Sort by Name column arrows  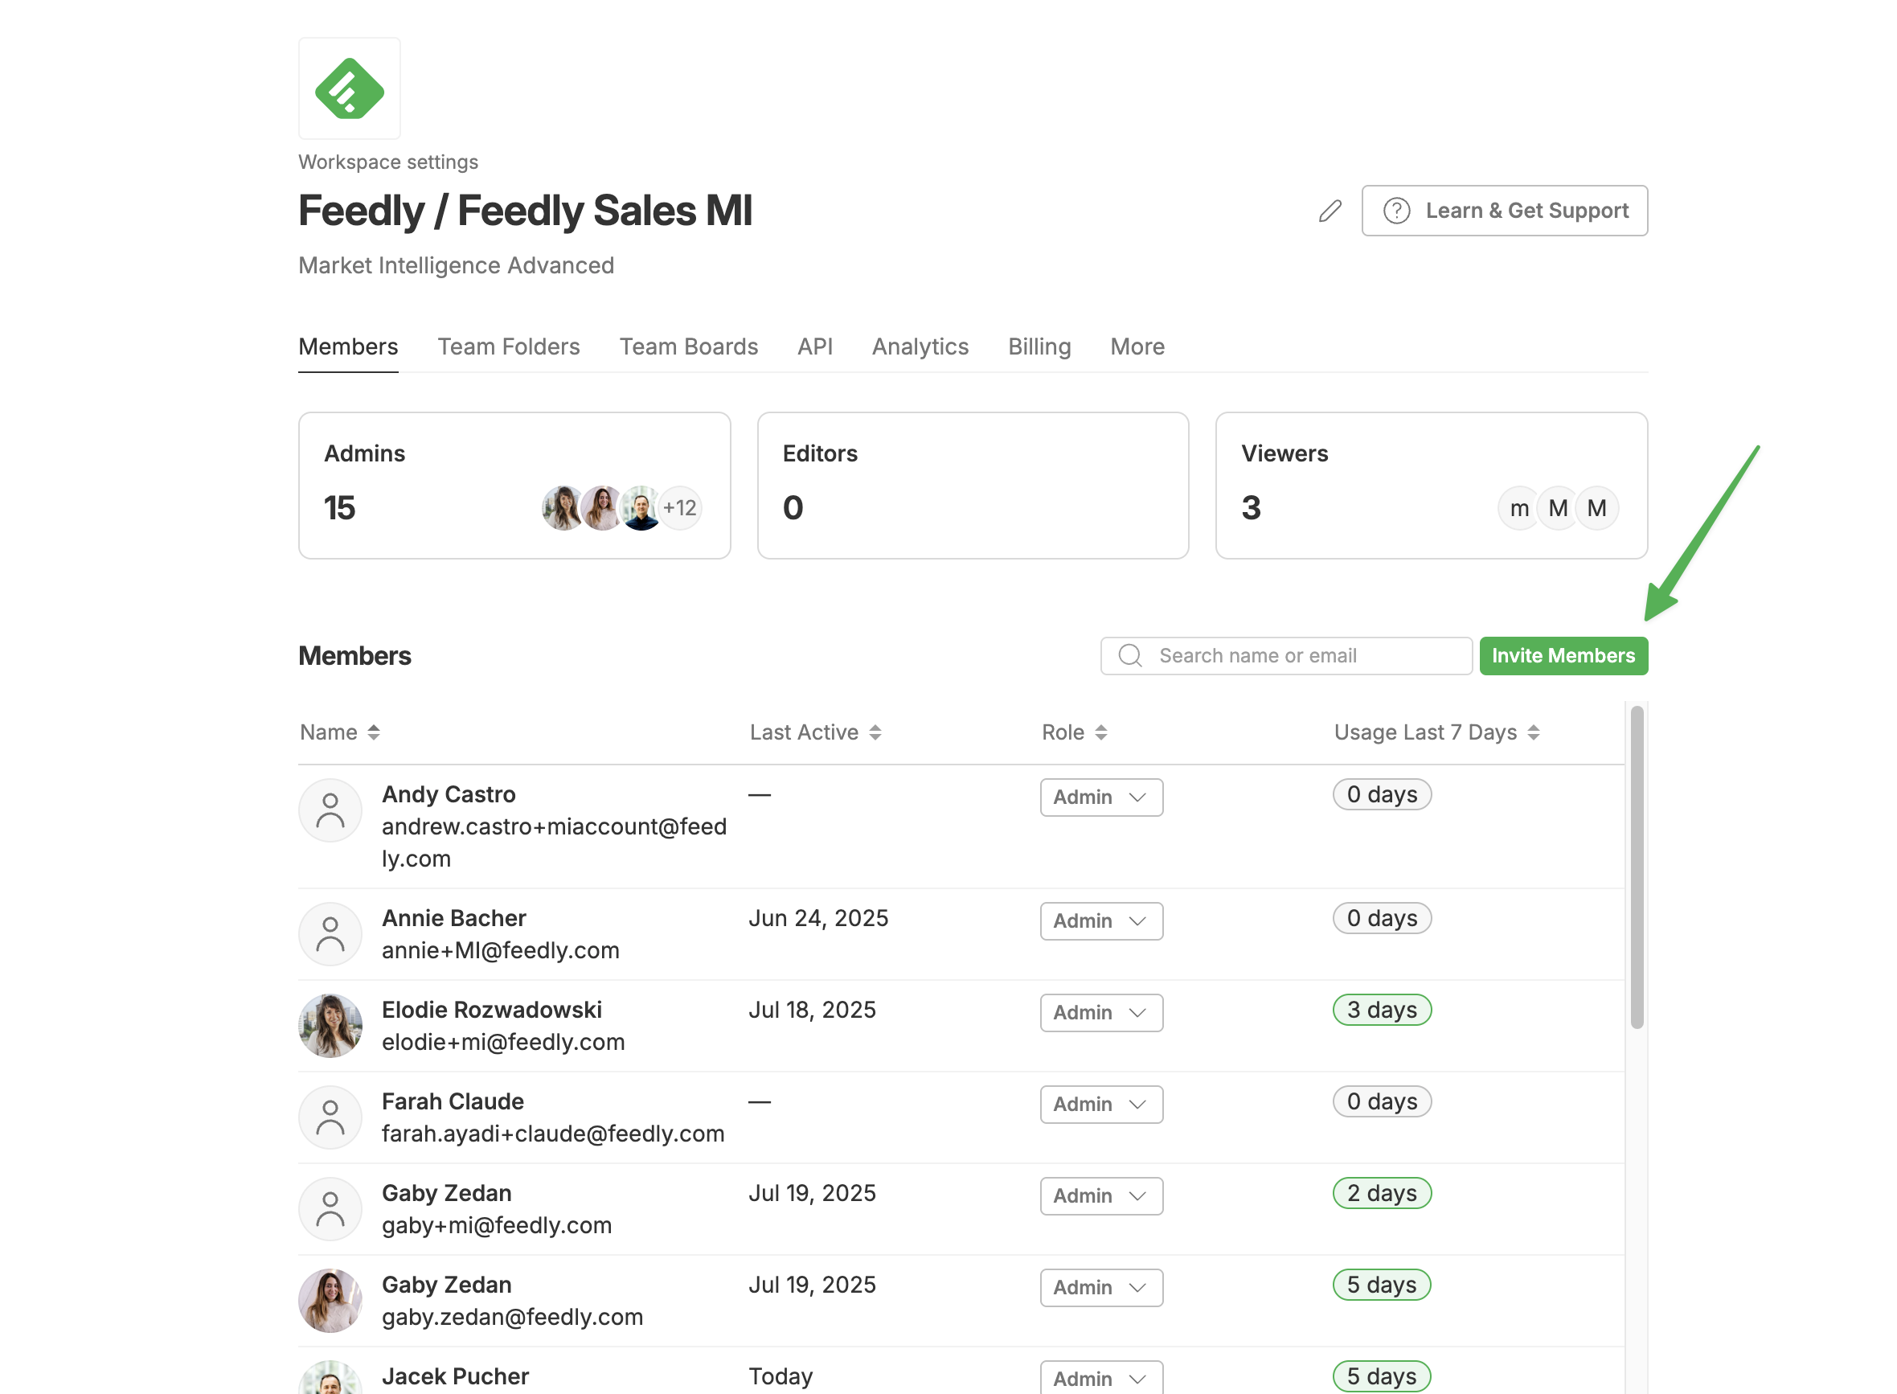tap(374, 732)
